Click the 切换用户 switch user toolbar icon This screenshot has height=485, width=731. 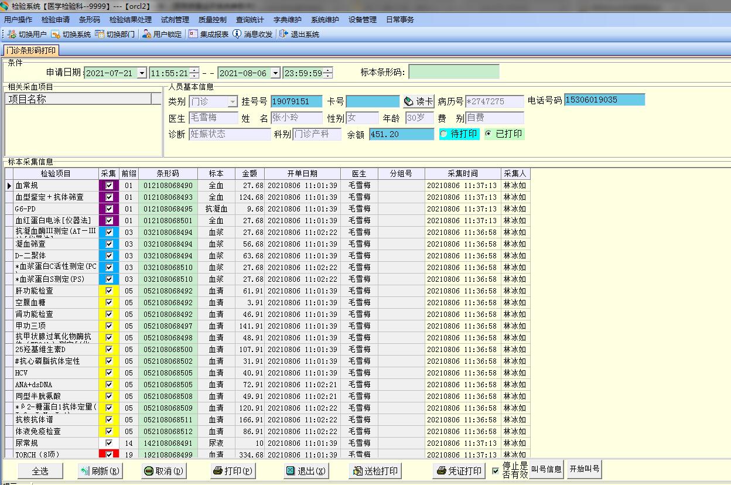12,35
